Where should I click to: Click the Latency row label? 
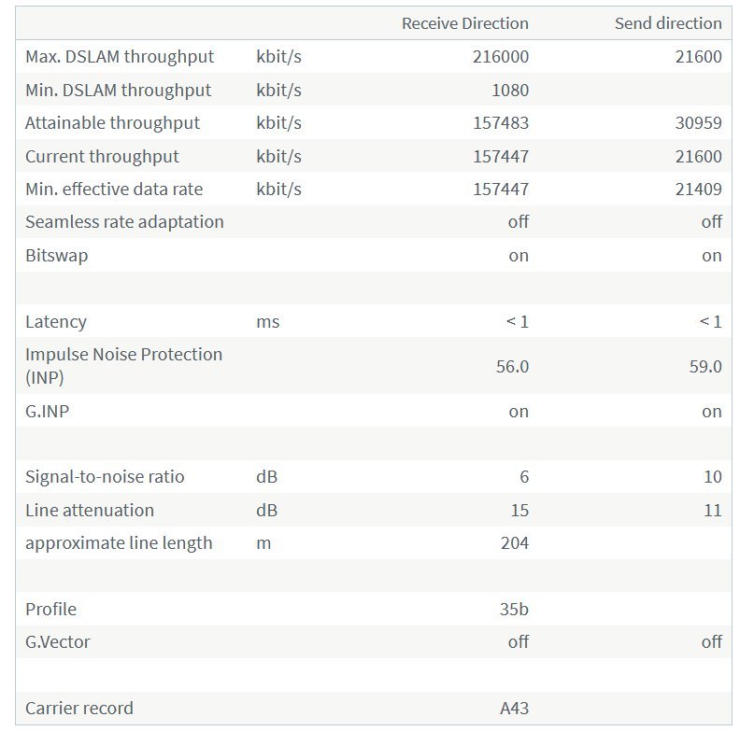click(x=55, y=322)
